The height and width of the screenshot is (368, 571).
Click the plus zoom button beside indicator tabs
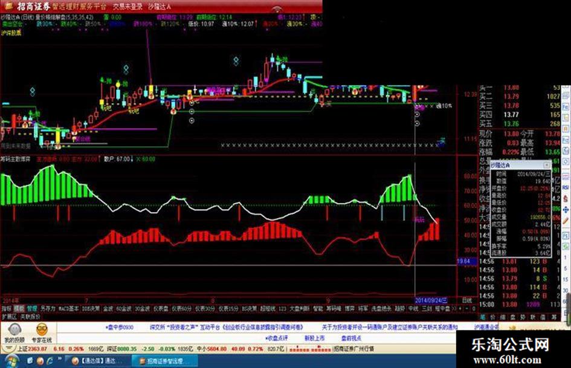pos(460,309)
